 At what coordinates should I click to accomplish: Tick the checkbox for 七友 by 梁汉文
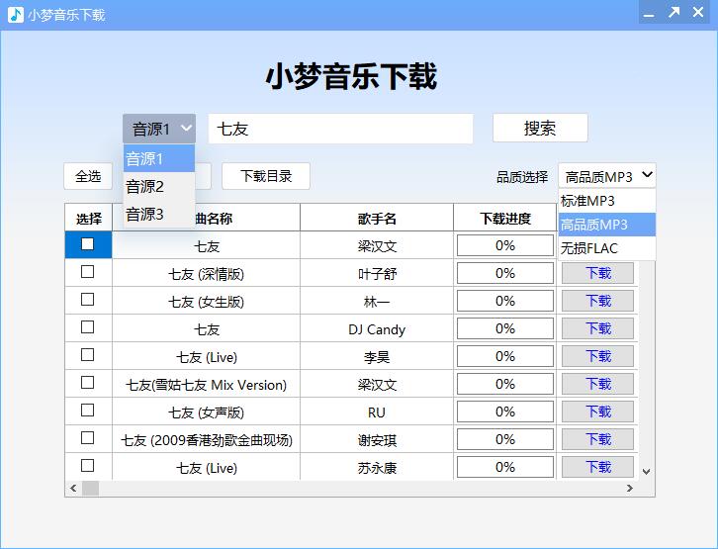88,244
